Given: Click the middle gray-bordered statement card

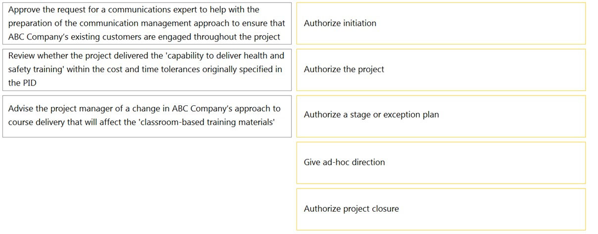Looking at the screenshot, I should [x=147, y=70].
